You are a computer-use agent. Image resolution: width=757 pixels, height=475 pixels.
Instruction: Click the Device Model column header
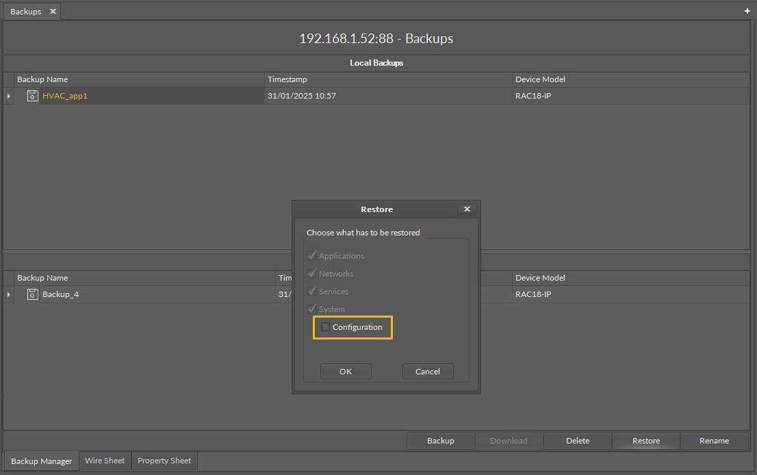tap(540, 79)
